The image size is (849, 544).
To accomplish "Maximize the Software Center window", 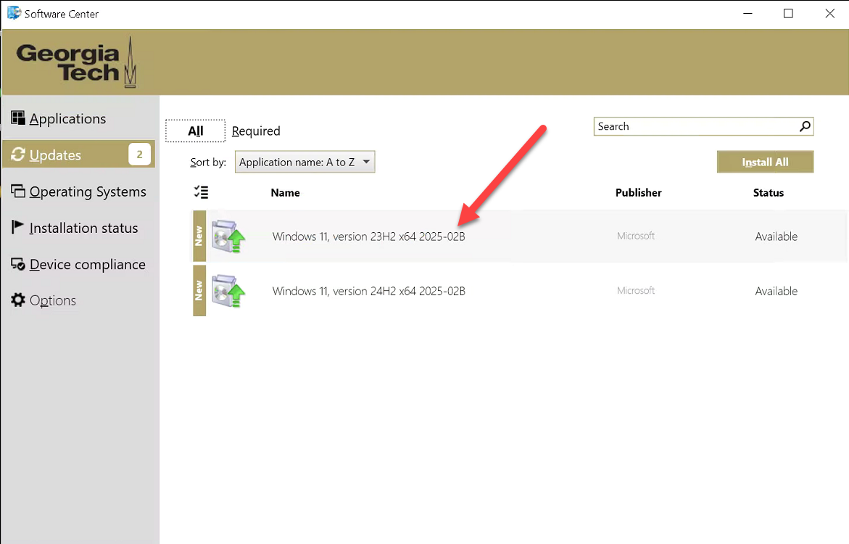I will click(788, 13).
